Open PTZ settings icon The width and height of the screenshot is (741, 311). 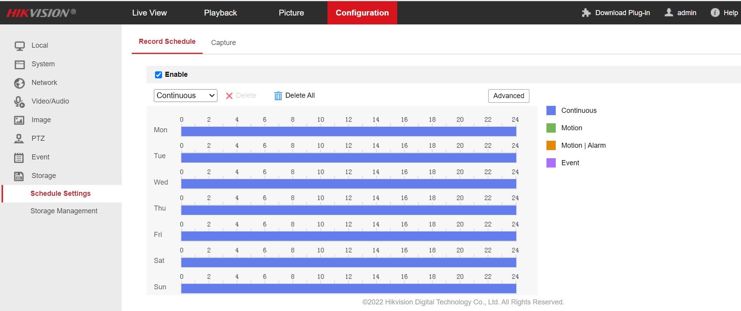point(19,139)
